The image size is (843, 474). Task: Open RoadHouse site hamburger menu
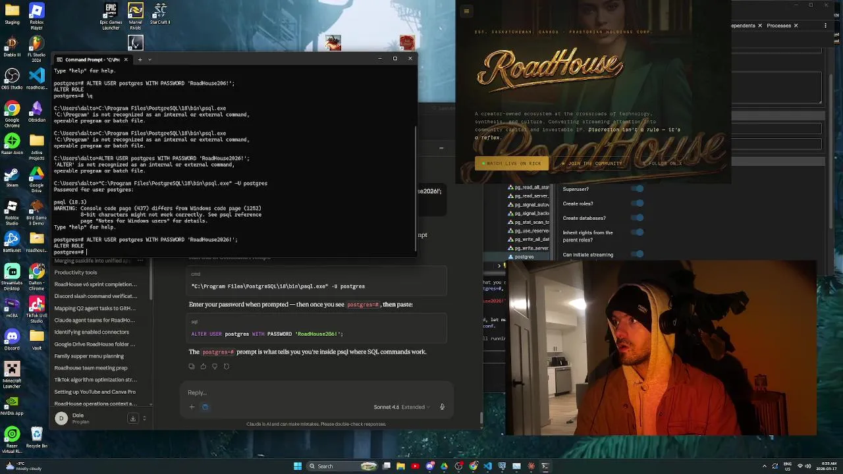tap(466, 11)
